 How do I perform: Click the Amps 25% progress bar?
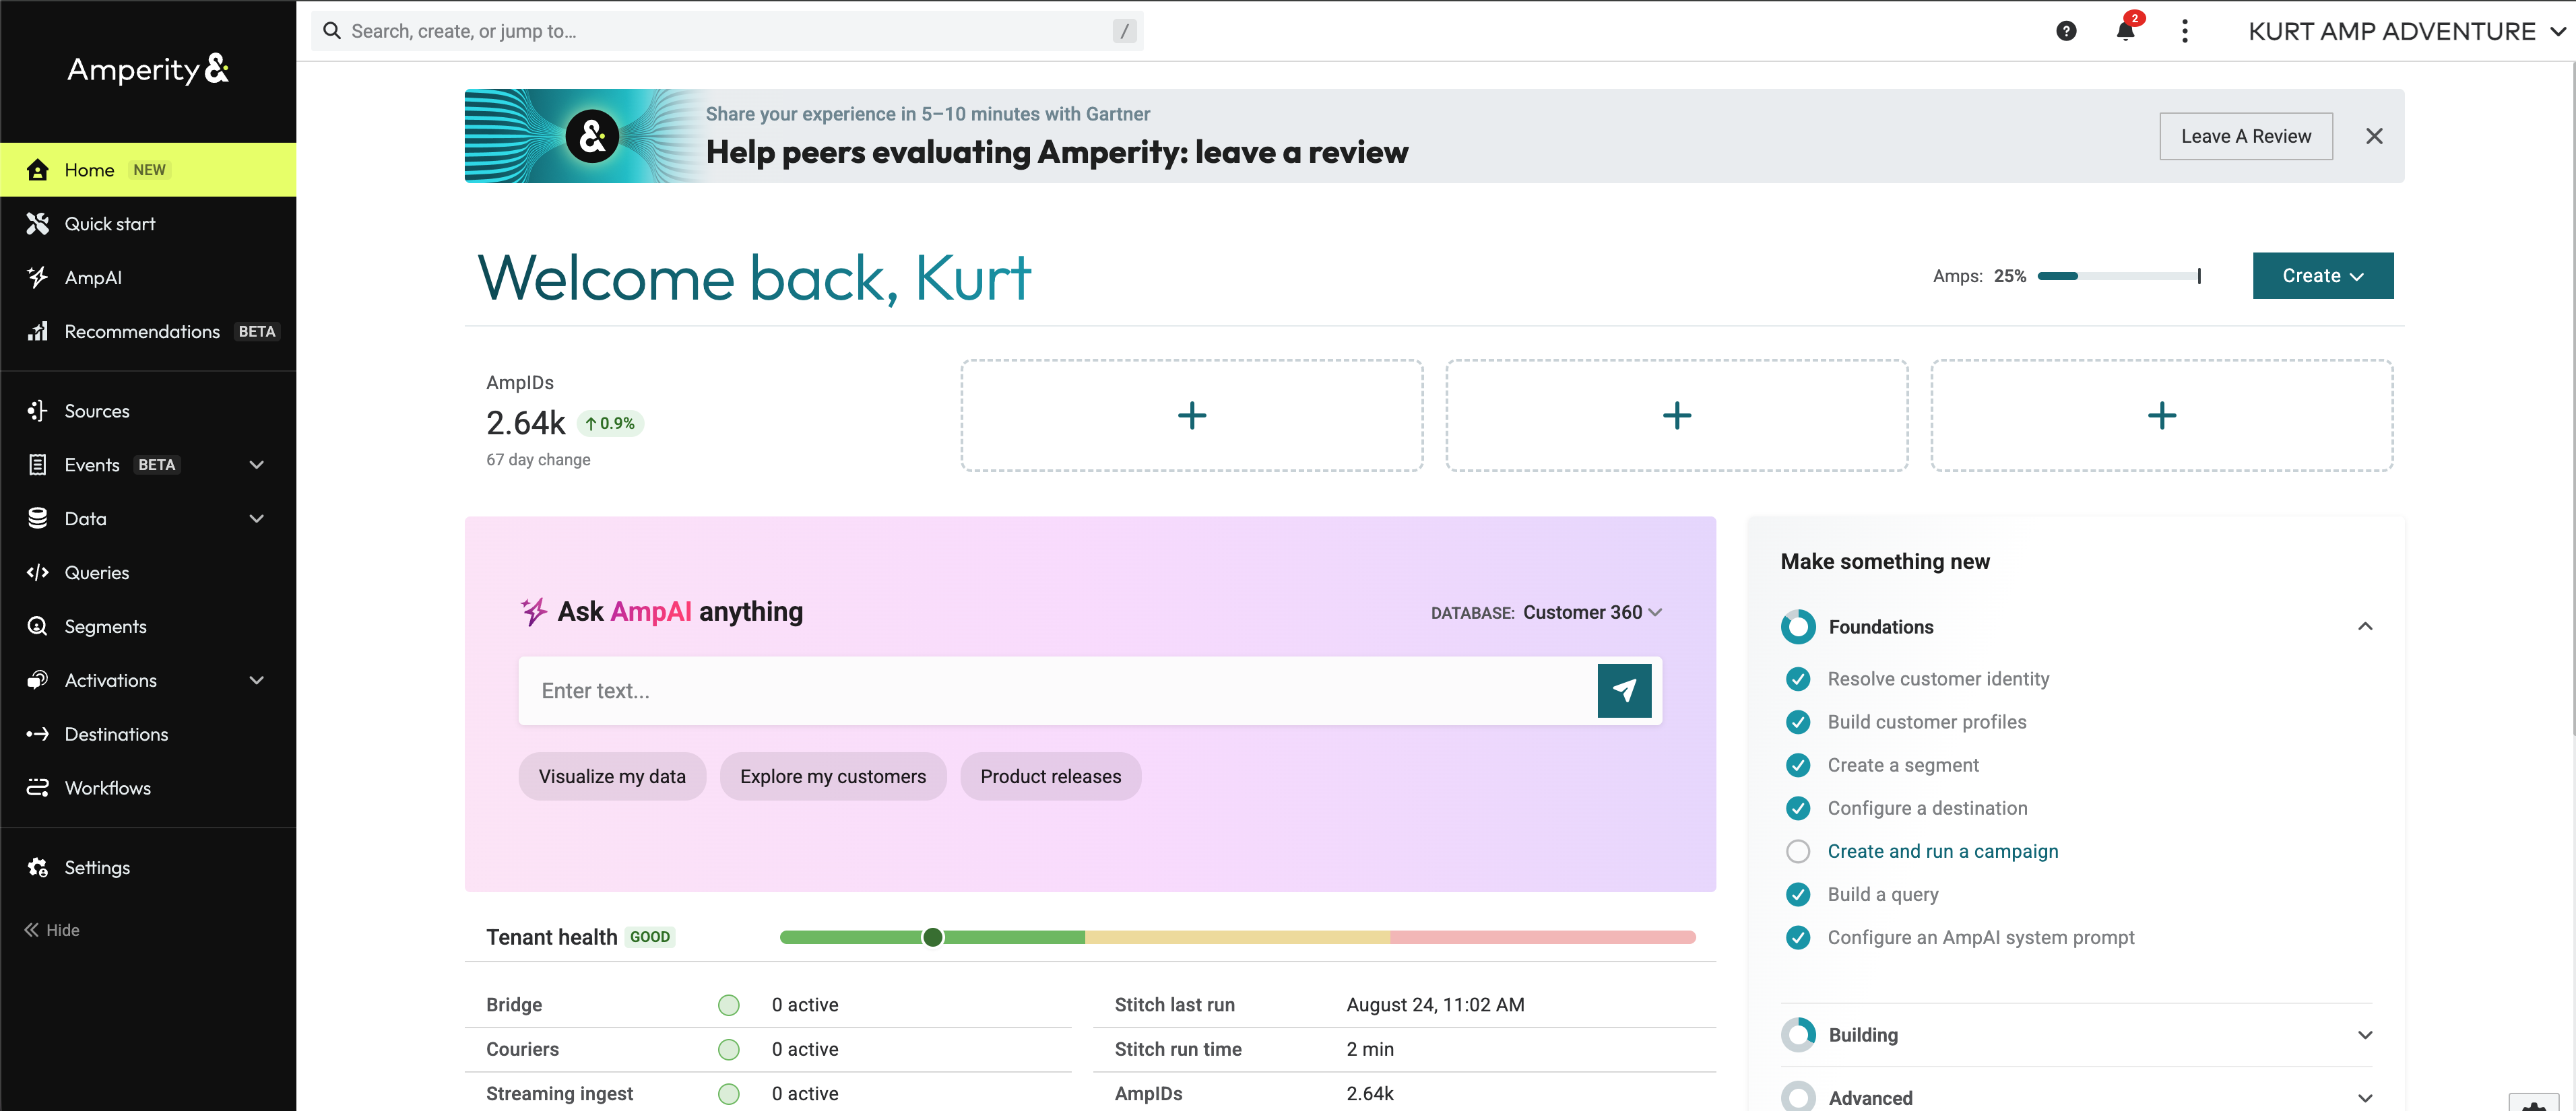tap(2118, 276)
